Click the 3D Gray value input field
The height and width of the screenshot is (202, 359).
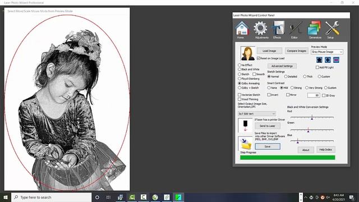[x=314, y=95]
